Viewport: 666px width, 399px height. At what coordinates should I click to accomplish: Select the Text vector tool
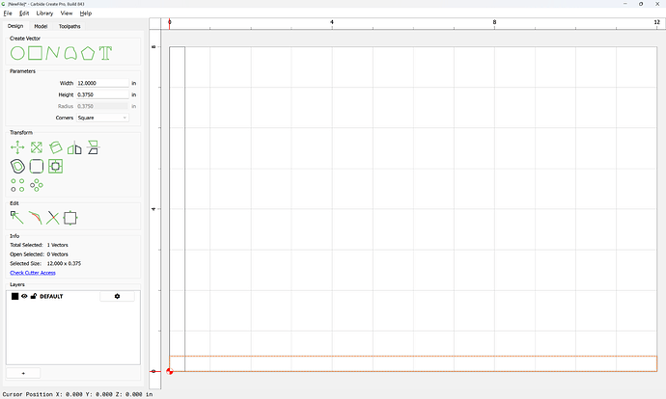pyautogui.click(x=105, y=53)
